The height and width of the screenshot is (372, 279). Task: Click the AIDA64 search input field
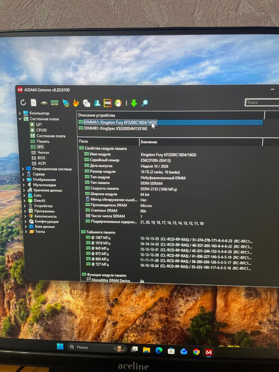[x=262, y=103]
